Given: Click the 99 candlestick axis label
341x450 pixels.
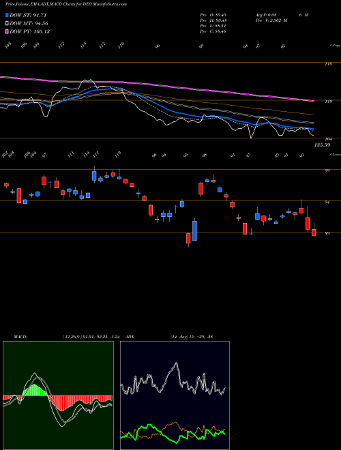Looking at the screenshot, I should [x=327, y=170].
